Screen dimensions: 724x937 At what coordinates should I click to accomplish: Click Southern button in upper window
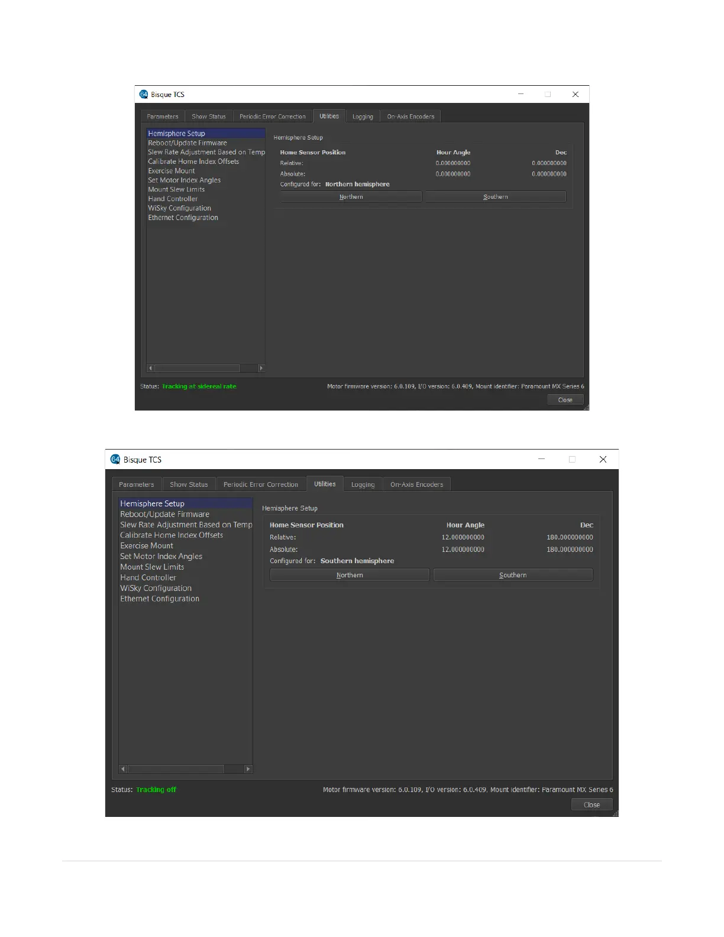click(x=496, y=197)
